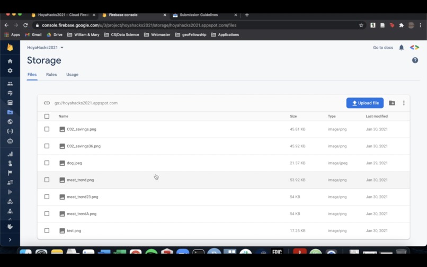Image resolution: width=427 pixels, height=267 pixels.
Task: Check the box for C02_savings36.png
Action: 47,146
